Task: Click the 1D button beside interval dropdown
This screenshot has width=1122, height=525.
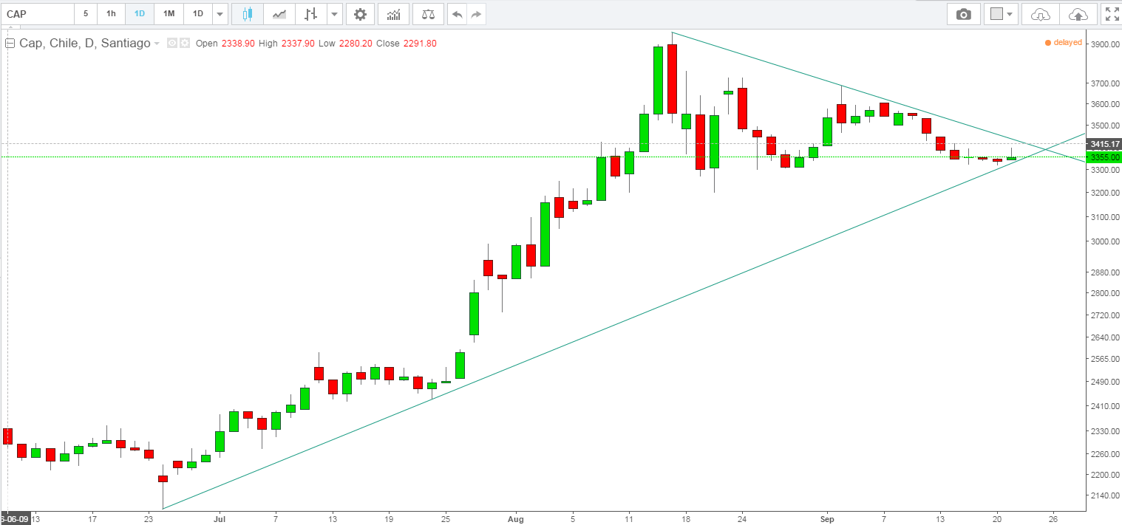Action: tap(197, 14)
